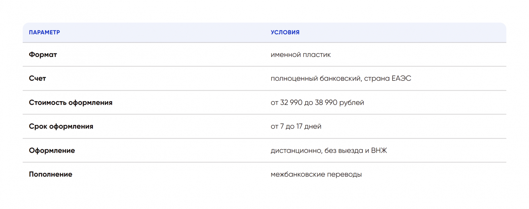Click the number 38 990 in the price

click(326, 103)
